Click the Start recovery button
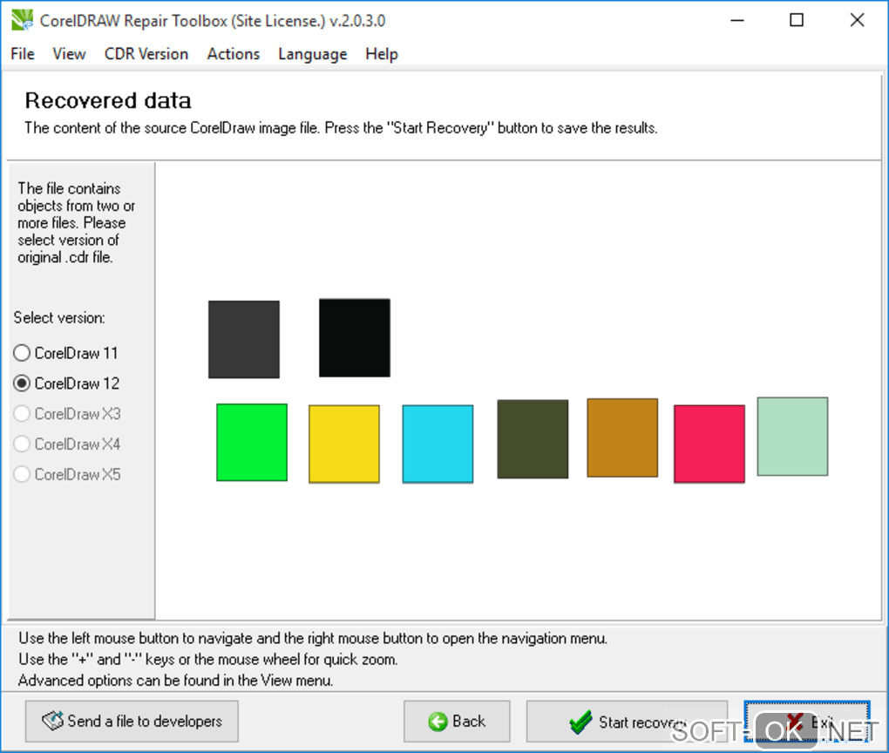 point(627,722)
